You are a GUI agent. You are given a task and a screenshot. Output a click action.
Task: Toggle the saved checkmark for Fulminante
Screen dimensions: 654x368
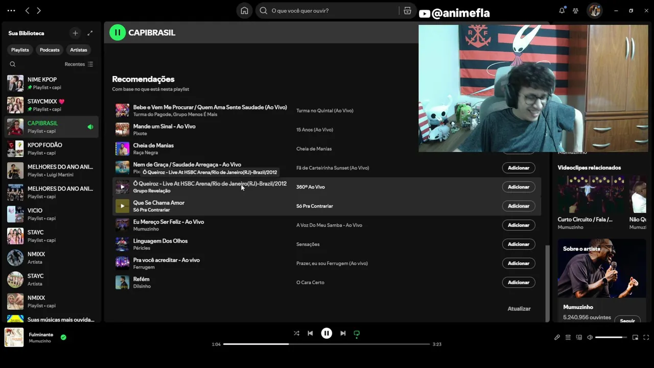click(63, 337)
